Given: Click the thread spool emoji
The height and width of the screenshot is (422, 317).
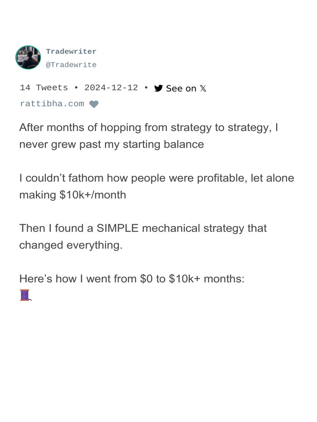Looking at the screenshot, I should [26, 295].
